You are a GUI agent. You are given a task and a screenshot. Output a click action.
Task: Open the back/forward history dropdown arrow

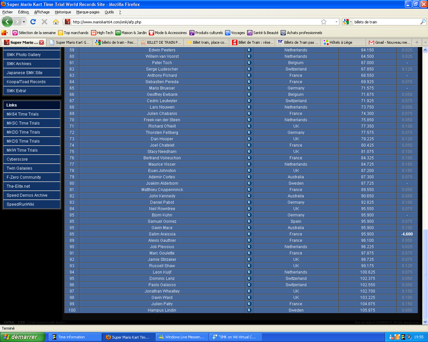24,22
